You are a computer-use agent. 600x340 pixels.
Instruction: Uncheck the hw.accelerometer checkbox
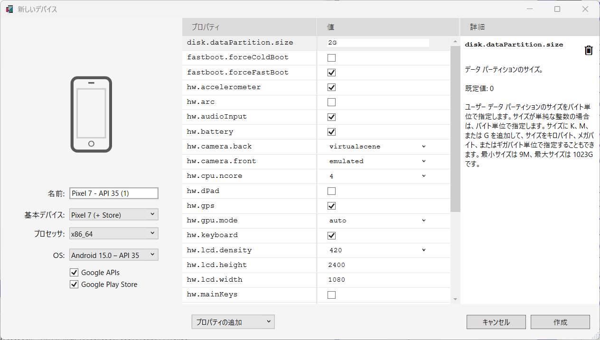tap(331, 87)
